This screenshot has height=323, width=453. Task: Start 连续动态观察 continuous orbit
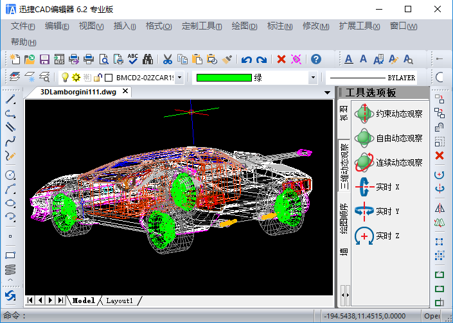point(389,162)
